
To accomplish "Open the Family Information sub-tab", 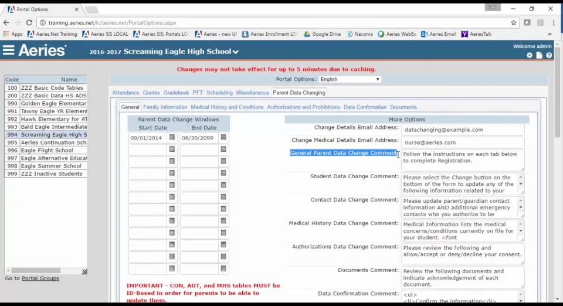I will pos(165,107).
